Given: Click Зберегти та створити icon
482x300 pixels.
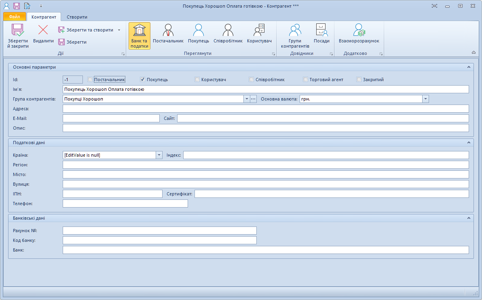Looking at the screenshot, I should [x=61, y=30].
